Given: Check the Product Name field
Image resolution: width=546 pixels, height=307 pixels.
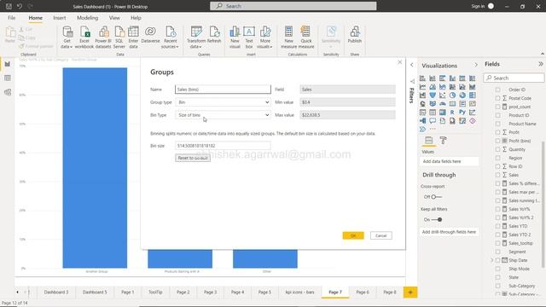Looking at the screenshot, I should pos(497,124).
